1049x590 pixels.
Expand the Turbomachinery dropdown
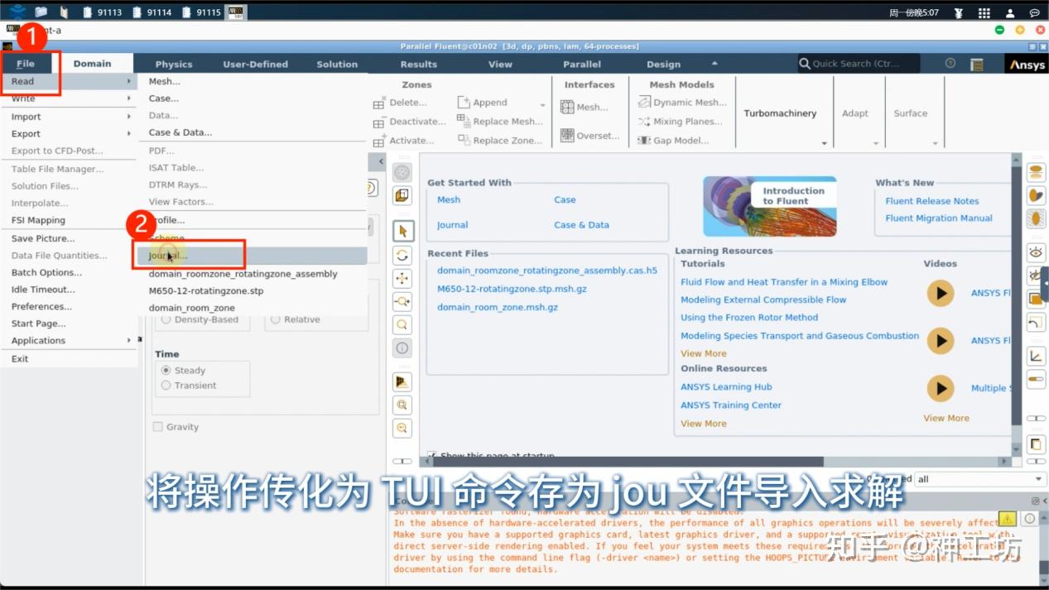tap(824, 144)
